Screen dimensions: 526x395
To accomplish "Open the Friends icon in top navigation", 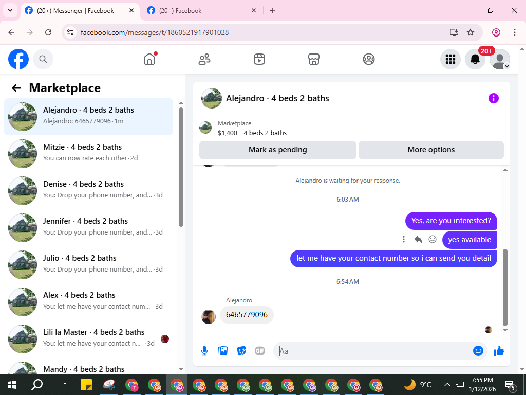I will [204, 59].
